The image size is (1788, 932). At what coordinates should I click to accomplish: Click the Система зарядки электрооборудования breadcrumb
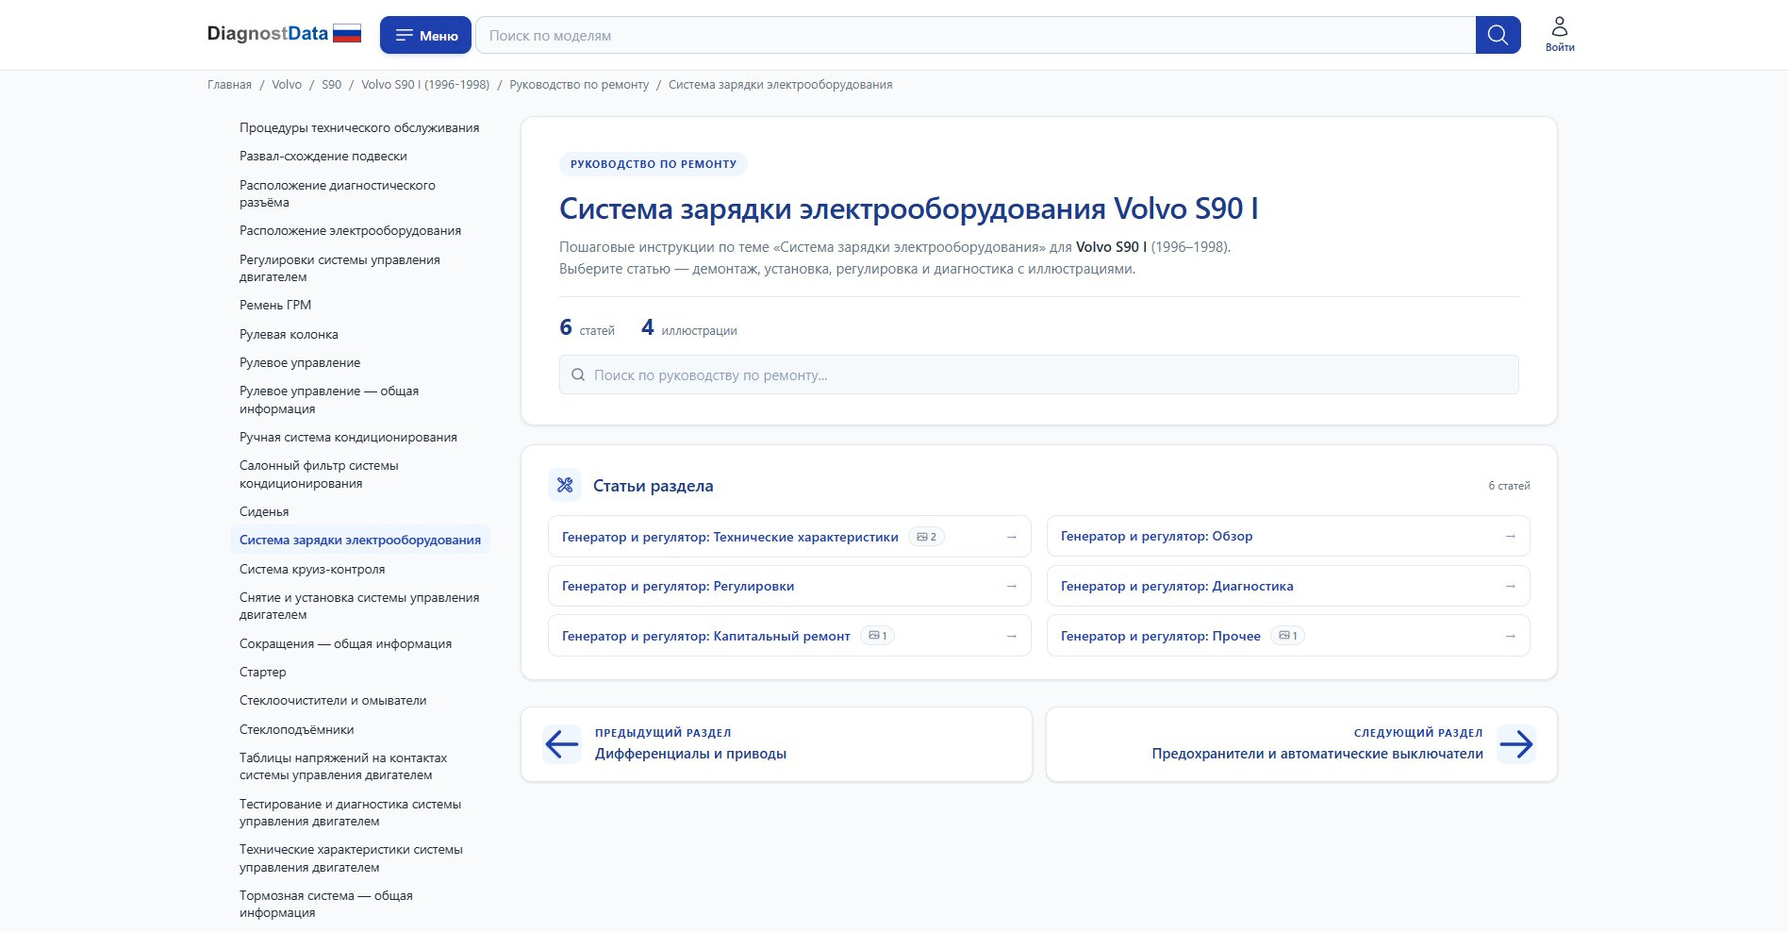click(x=780, y=85)
